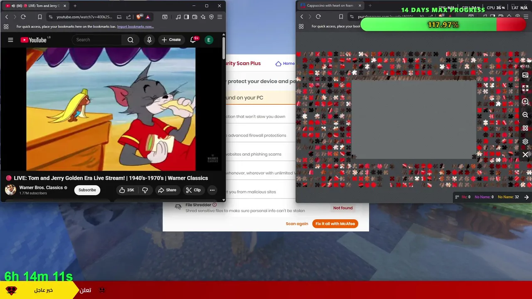
Task: Open a new tab in YouTube window
Action: click(75, 6)
